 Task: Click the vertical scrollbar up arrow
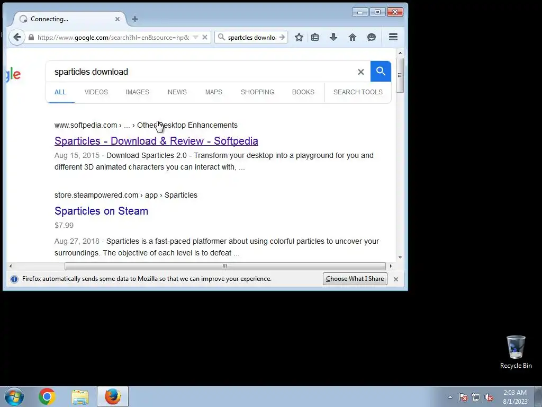400,54
